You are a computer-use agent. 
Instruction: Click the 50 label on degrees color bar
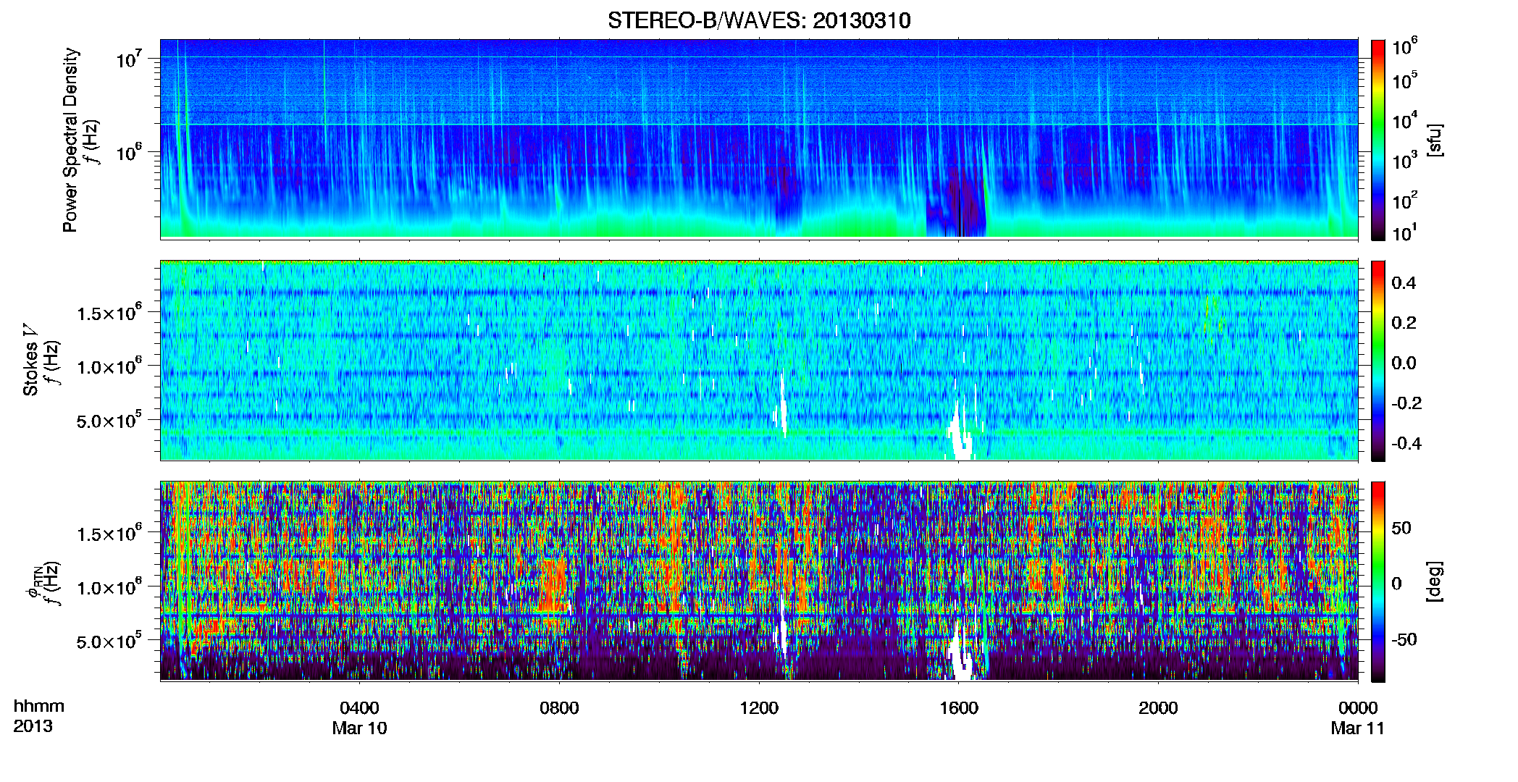(1401, 528)
